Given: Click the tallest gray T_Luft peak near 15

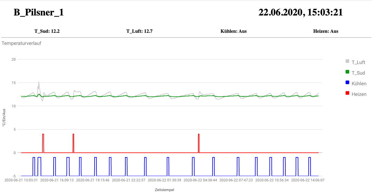Looking at the screenshot, I should (x=39, y=82).
